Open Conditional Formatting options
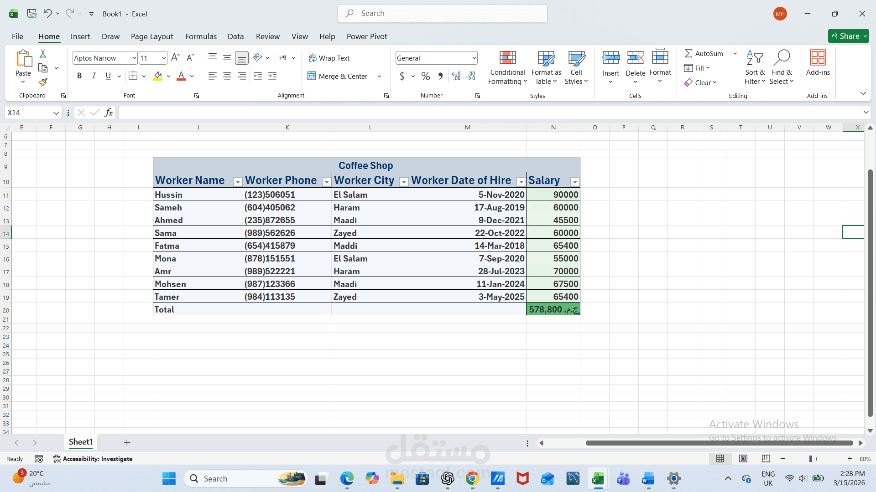 coord(507,67)
